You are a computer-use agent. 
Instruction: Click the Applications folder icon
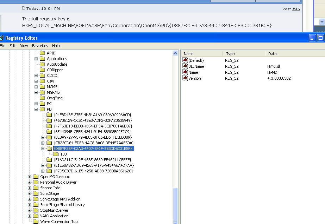pos(42,59)
